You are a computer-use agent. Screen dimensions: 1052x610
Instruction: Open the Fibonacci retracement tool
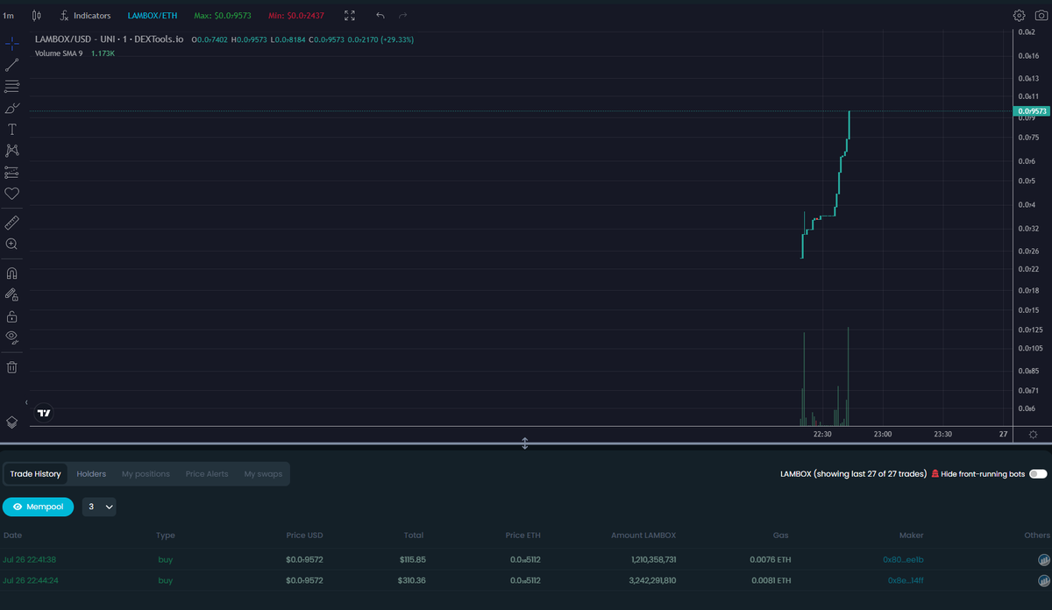point(12,86)
